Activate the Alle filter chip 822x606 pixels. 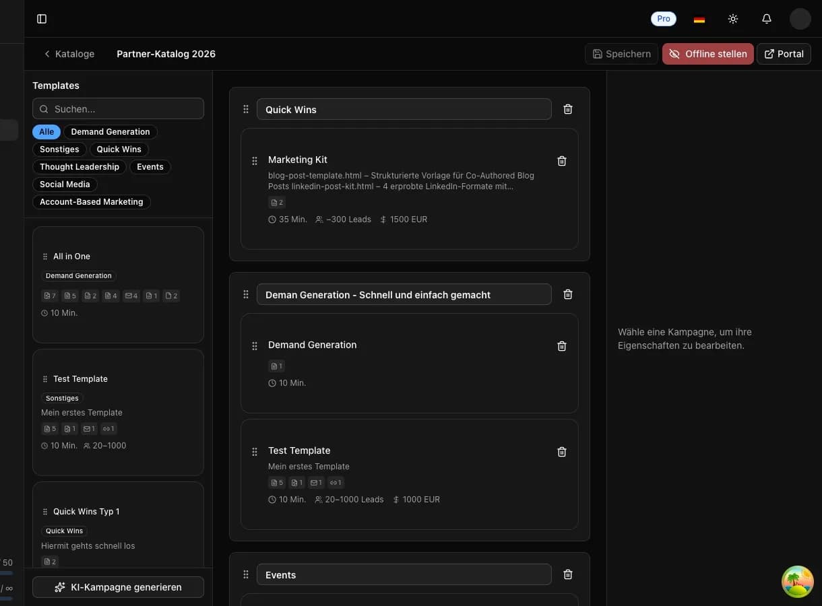(x=46, y=131)
